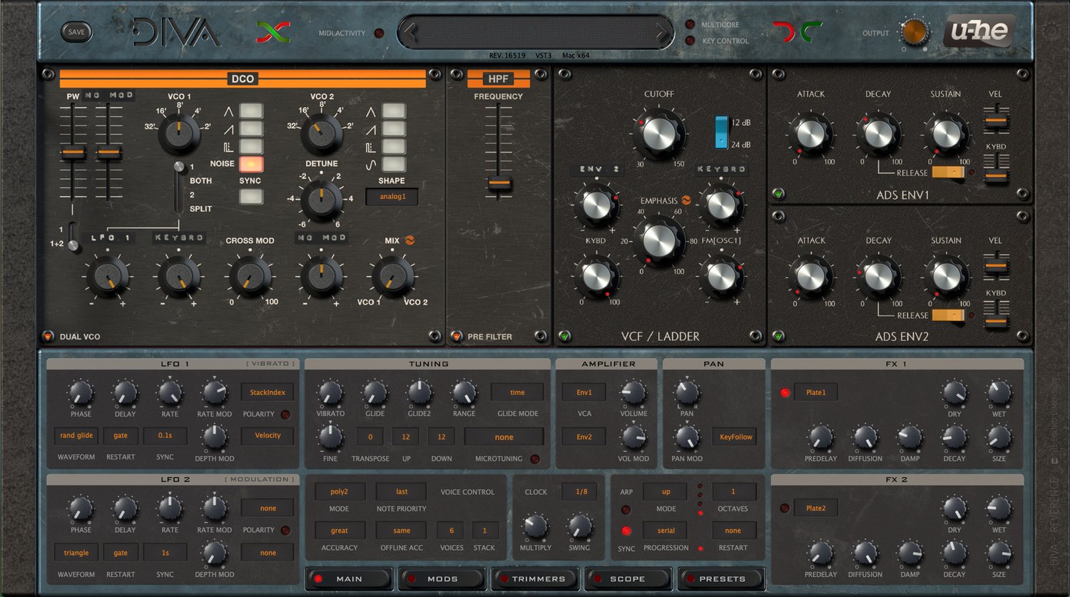This screenshot has width=1070, height=597.
Task: Switch to the PRESETS tab
Action: coord(722,578)
